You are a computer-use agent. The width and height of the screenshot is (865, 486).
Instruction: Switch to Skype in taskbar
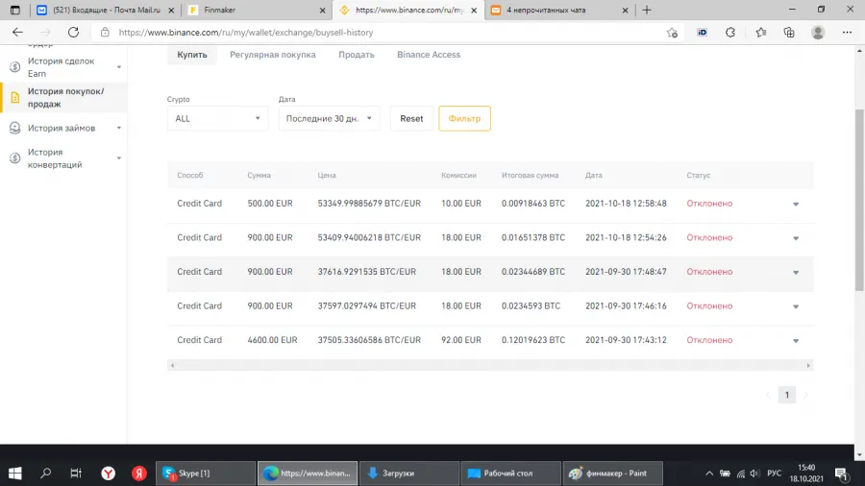(x=206, y=473)
